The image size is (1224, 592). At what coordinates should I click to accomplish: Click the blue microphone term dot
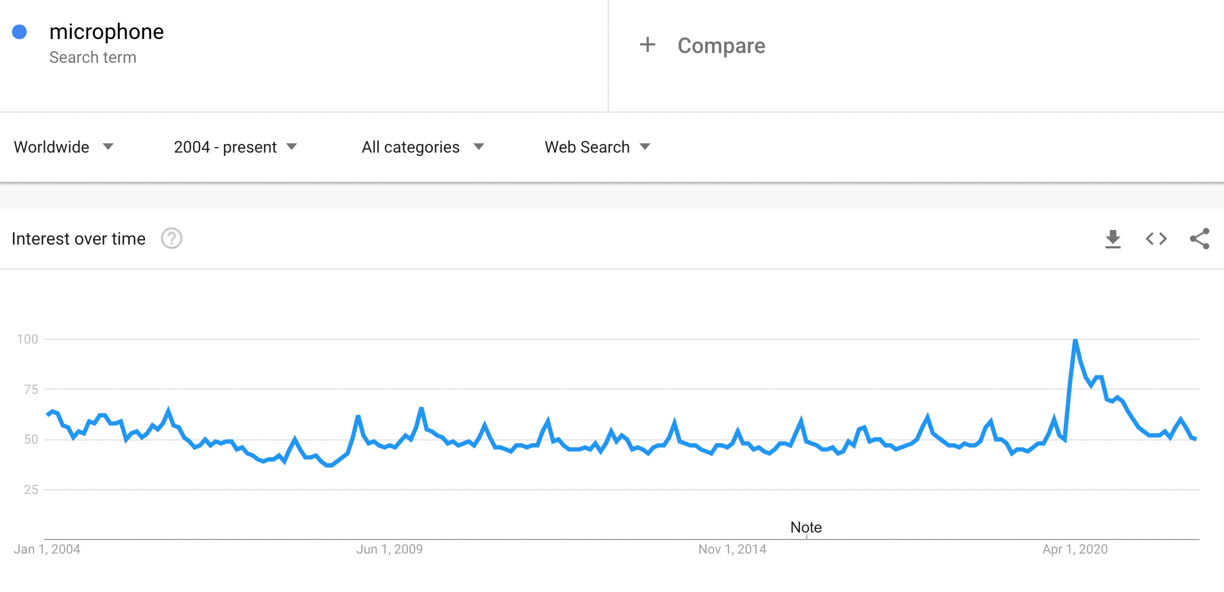click(19, 32)
